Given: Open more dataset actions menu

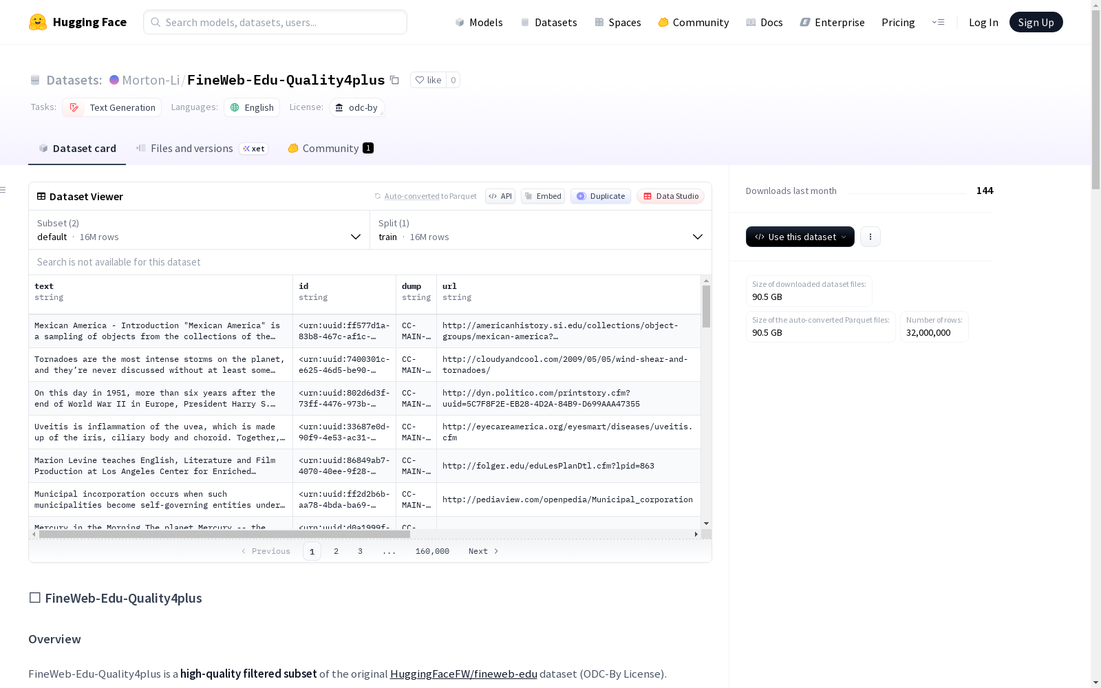Looking at the screenshot, I should (x=870, y=237).
